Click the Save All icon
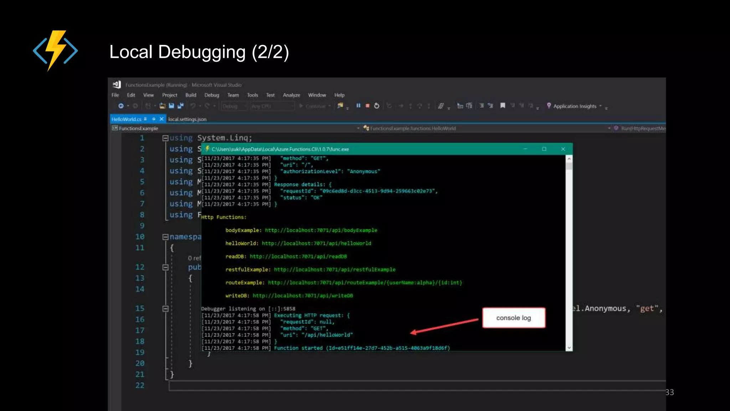This screenshot has height=411, width=730. click(180, 106)
